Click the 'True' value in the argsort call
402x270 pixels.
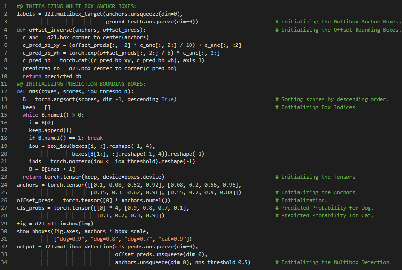click(167, 99)
